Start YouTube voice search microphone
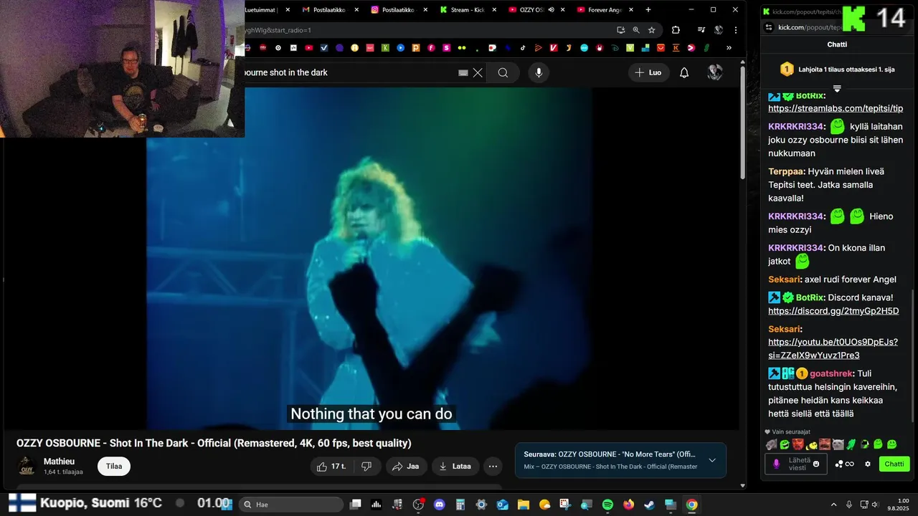Viewport: 918px width, 516px height. [539, 72]
